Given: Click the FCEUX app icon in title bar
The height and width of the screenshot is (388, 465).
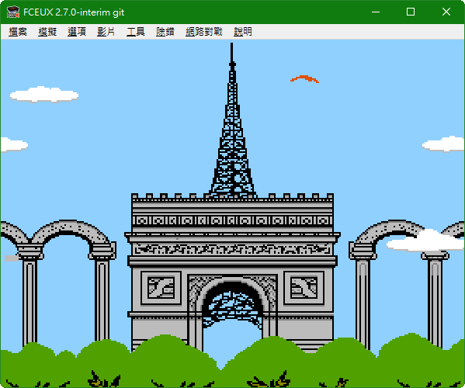Looking at the screenshot, I should tap(13, 12).
